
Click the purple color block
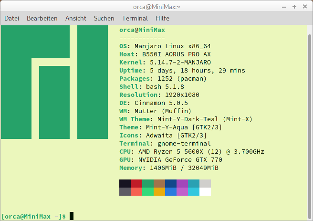pyautogui.click(x=182, y=183)
